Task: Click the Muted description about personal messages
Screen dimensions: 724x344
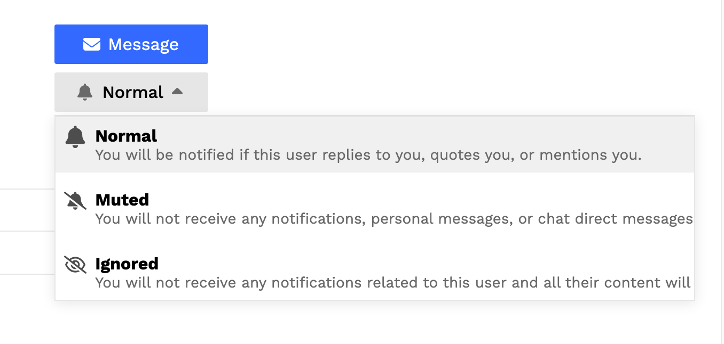Action: 394,219
